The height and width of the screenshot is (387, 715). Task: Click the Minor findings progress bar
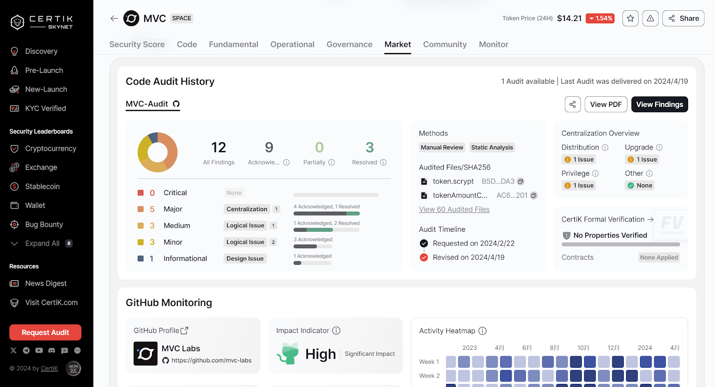[313, 247]
